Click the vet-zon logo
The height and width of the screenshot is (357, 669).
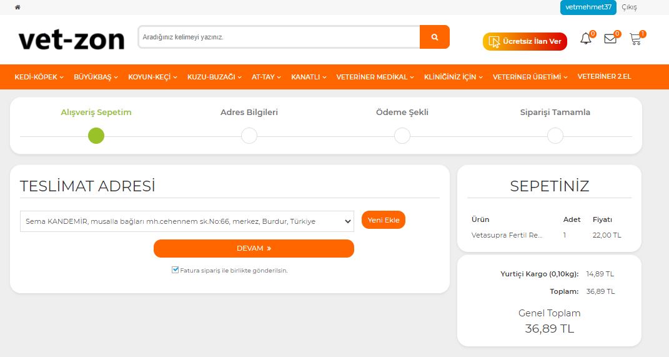point(71,40)
